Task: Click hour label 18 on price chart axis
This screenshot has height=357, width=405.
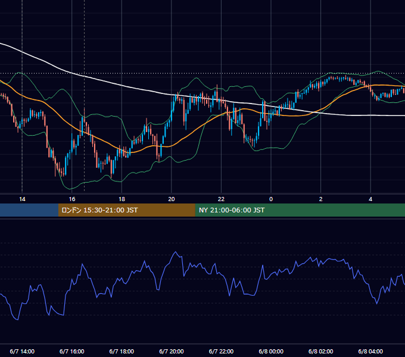Action: (x=121, y=199)
